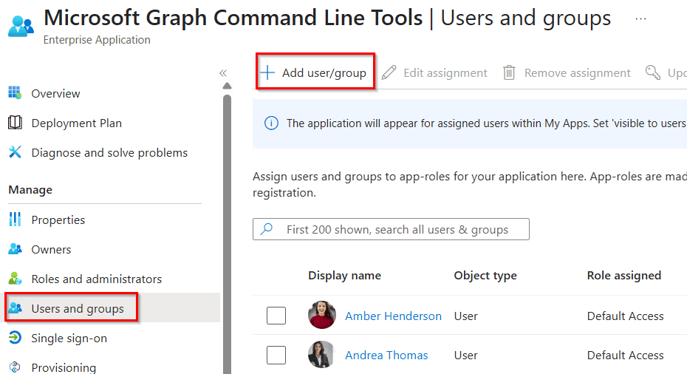This screenshot has width=687, height=374.
Task: Open Users and groups menu item
Action: click(78, 308)
